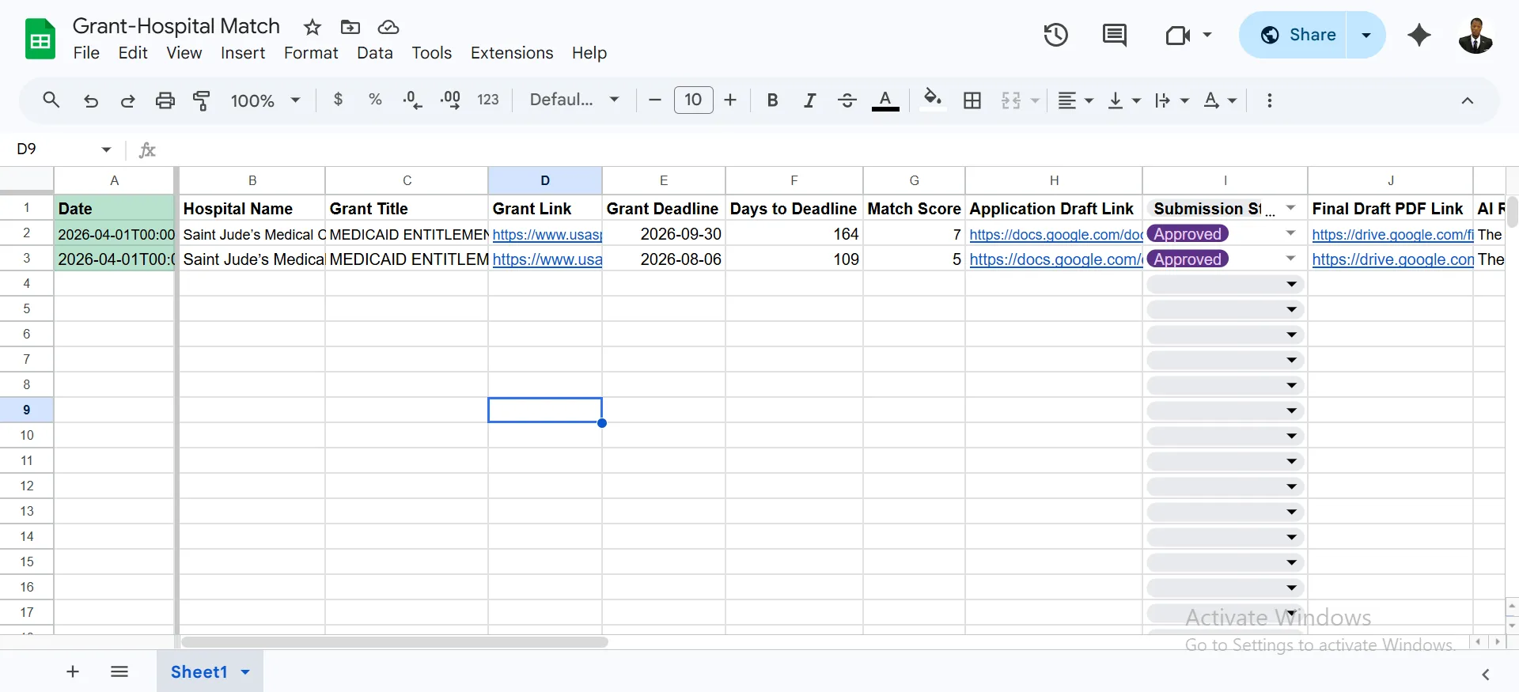Image resolution: width=1519 pixels, height=692 pixels.
Task: Open row 2 Final Draft PDF Link
Action: [x=1392, y=234]
